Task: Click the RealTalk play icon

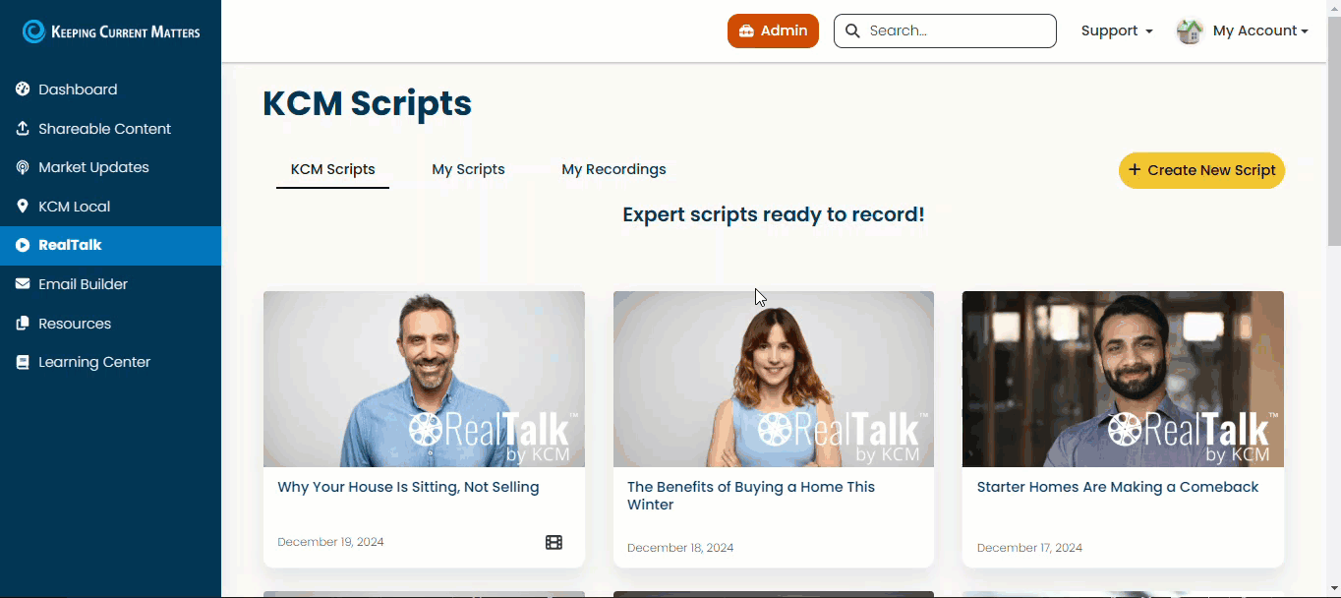Action: (x=23, y=245)
